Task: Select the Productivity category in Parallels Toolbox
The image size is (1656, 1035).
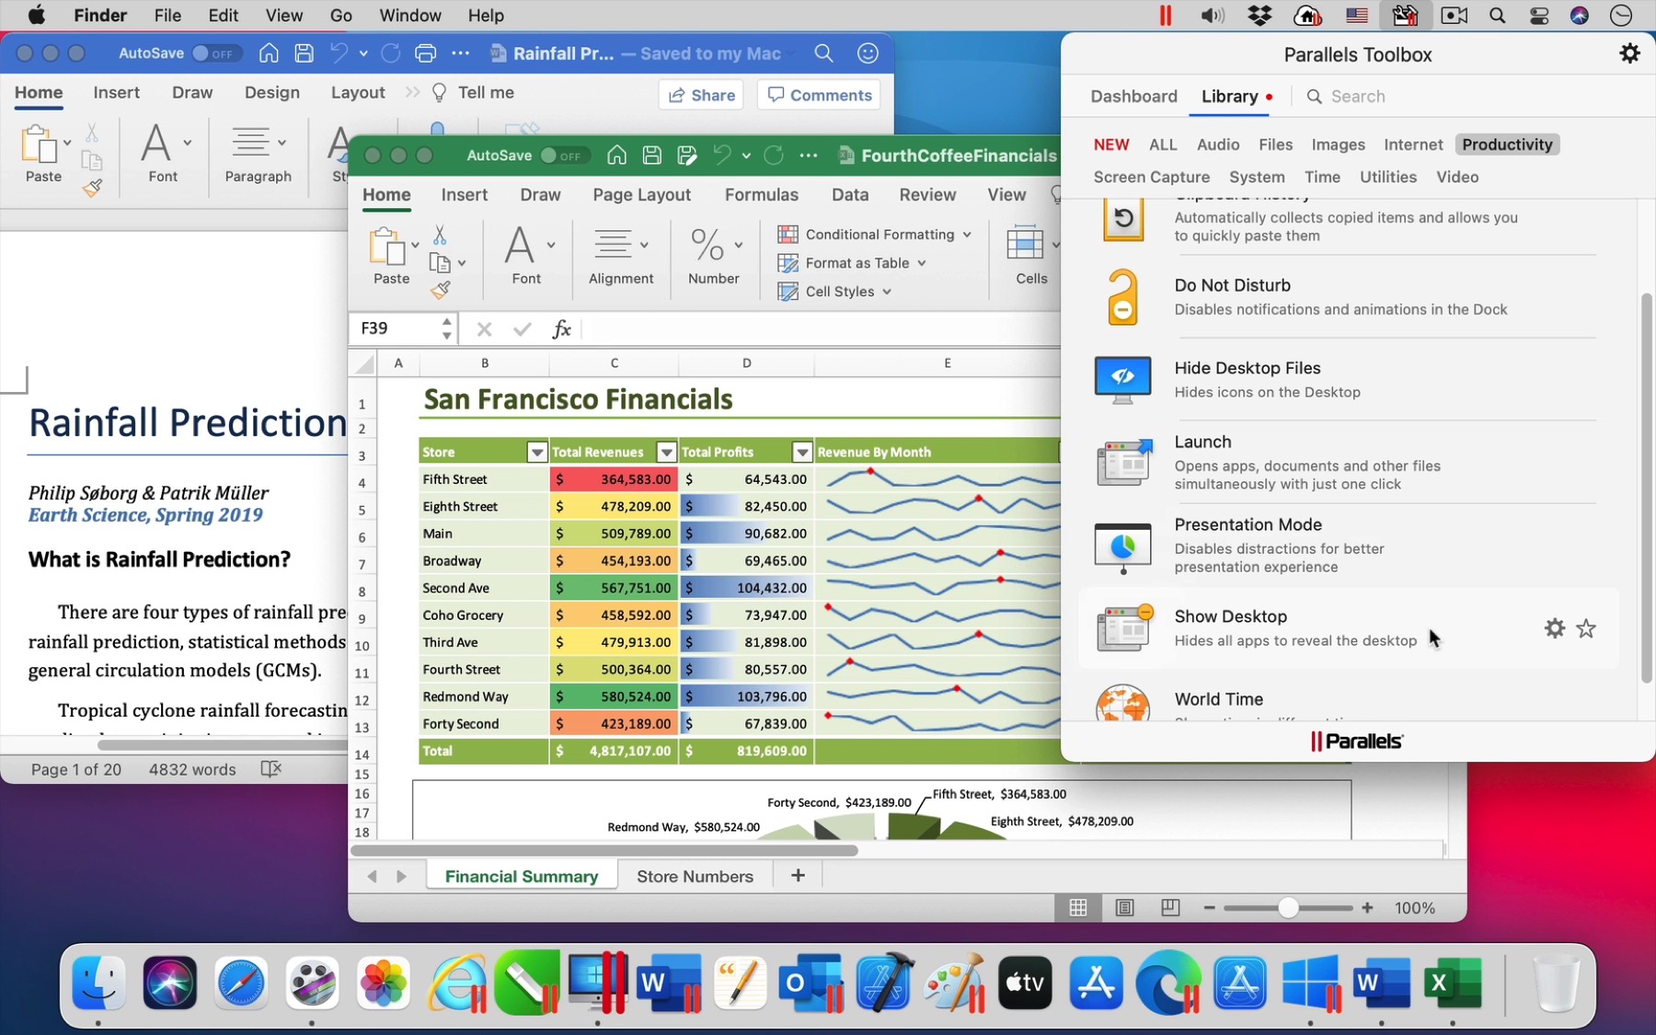Action: 1507,144
